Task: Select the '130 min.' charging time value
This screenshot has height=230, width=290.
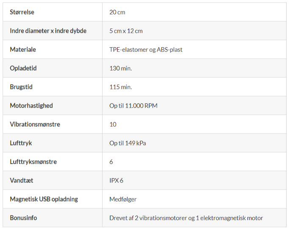Action: pyautogui.click(x=120, y=68)
